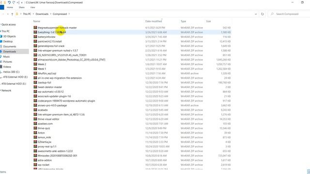The width and height of the screenshot is (310, 174).
Task: Open the blue File menu tab
Action: (x=2, y=7)
